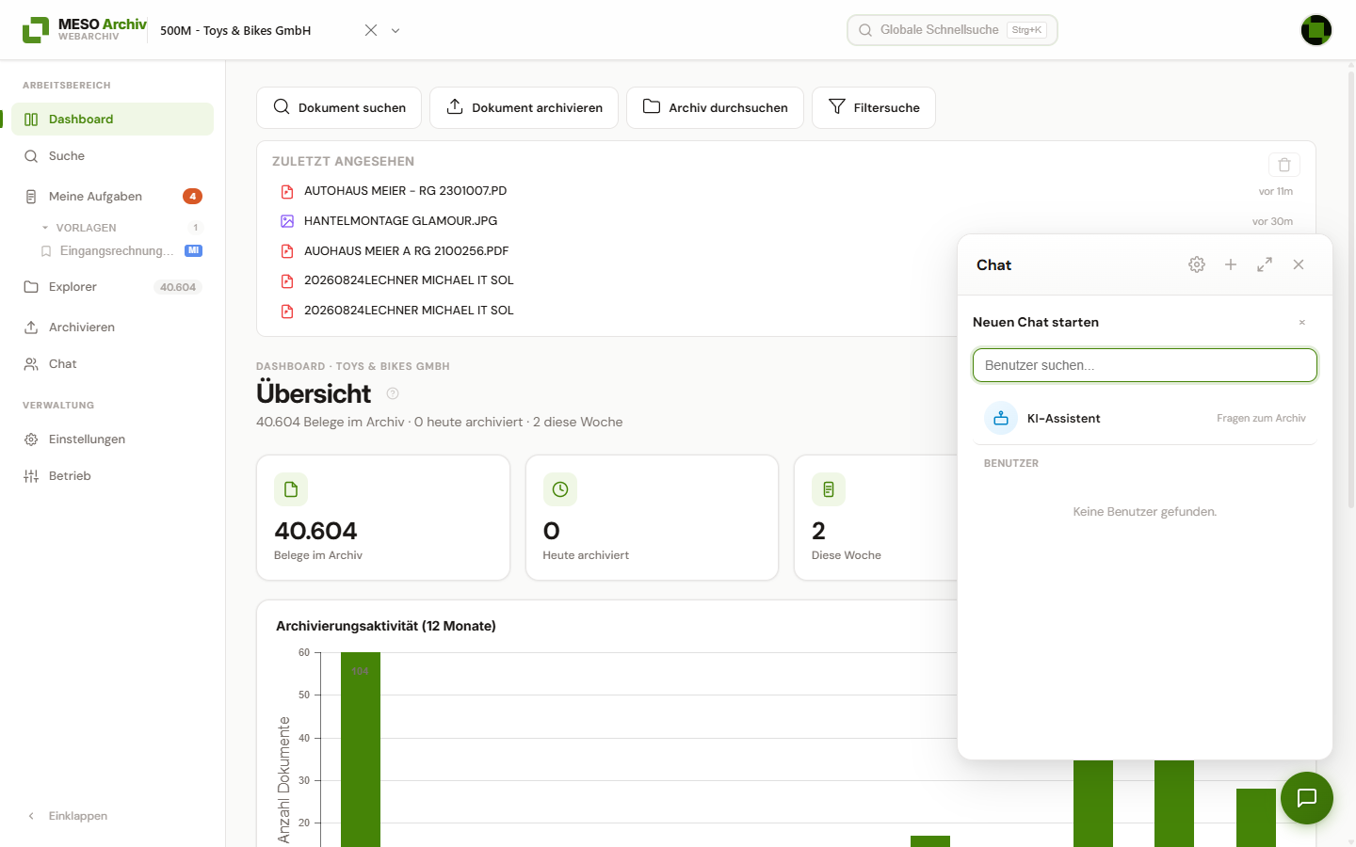This screenshot has height=847, width=1356.
Task: Close the Chat panel
Action: pos(1299,264)
